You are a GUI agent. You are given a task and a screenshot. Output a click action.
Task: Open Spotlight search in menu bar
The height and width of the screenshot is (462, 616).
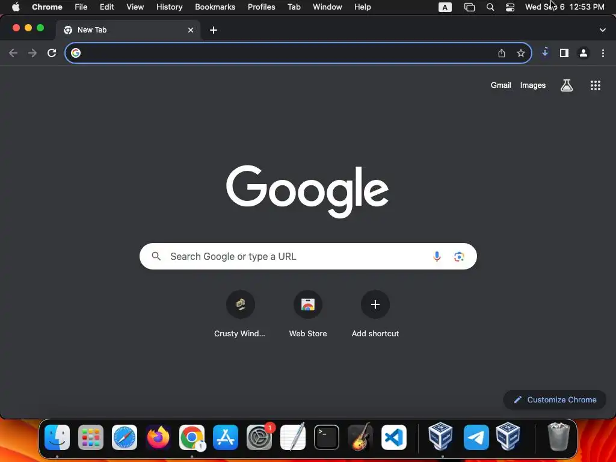click(x=490, y=7)
